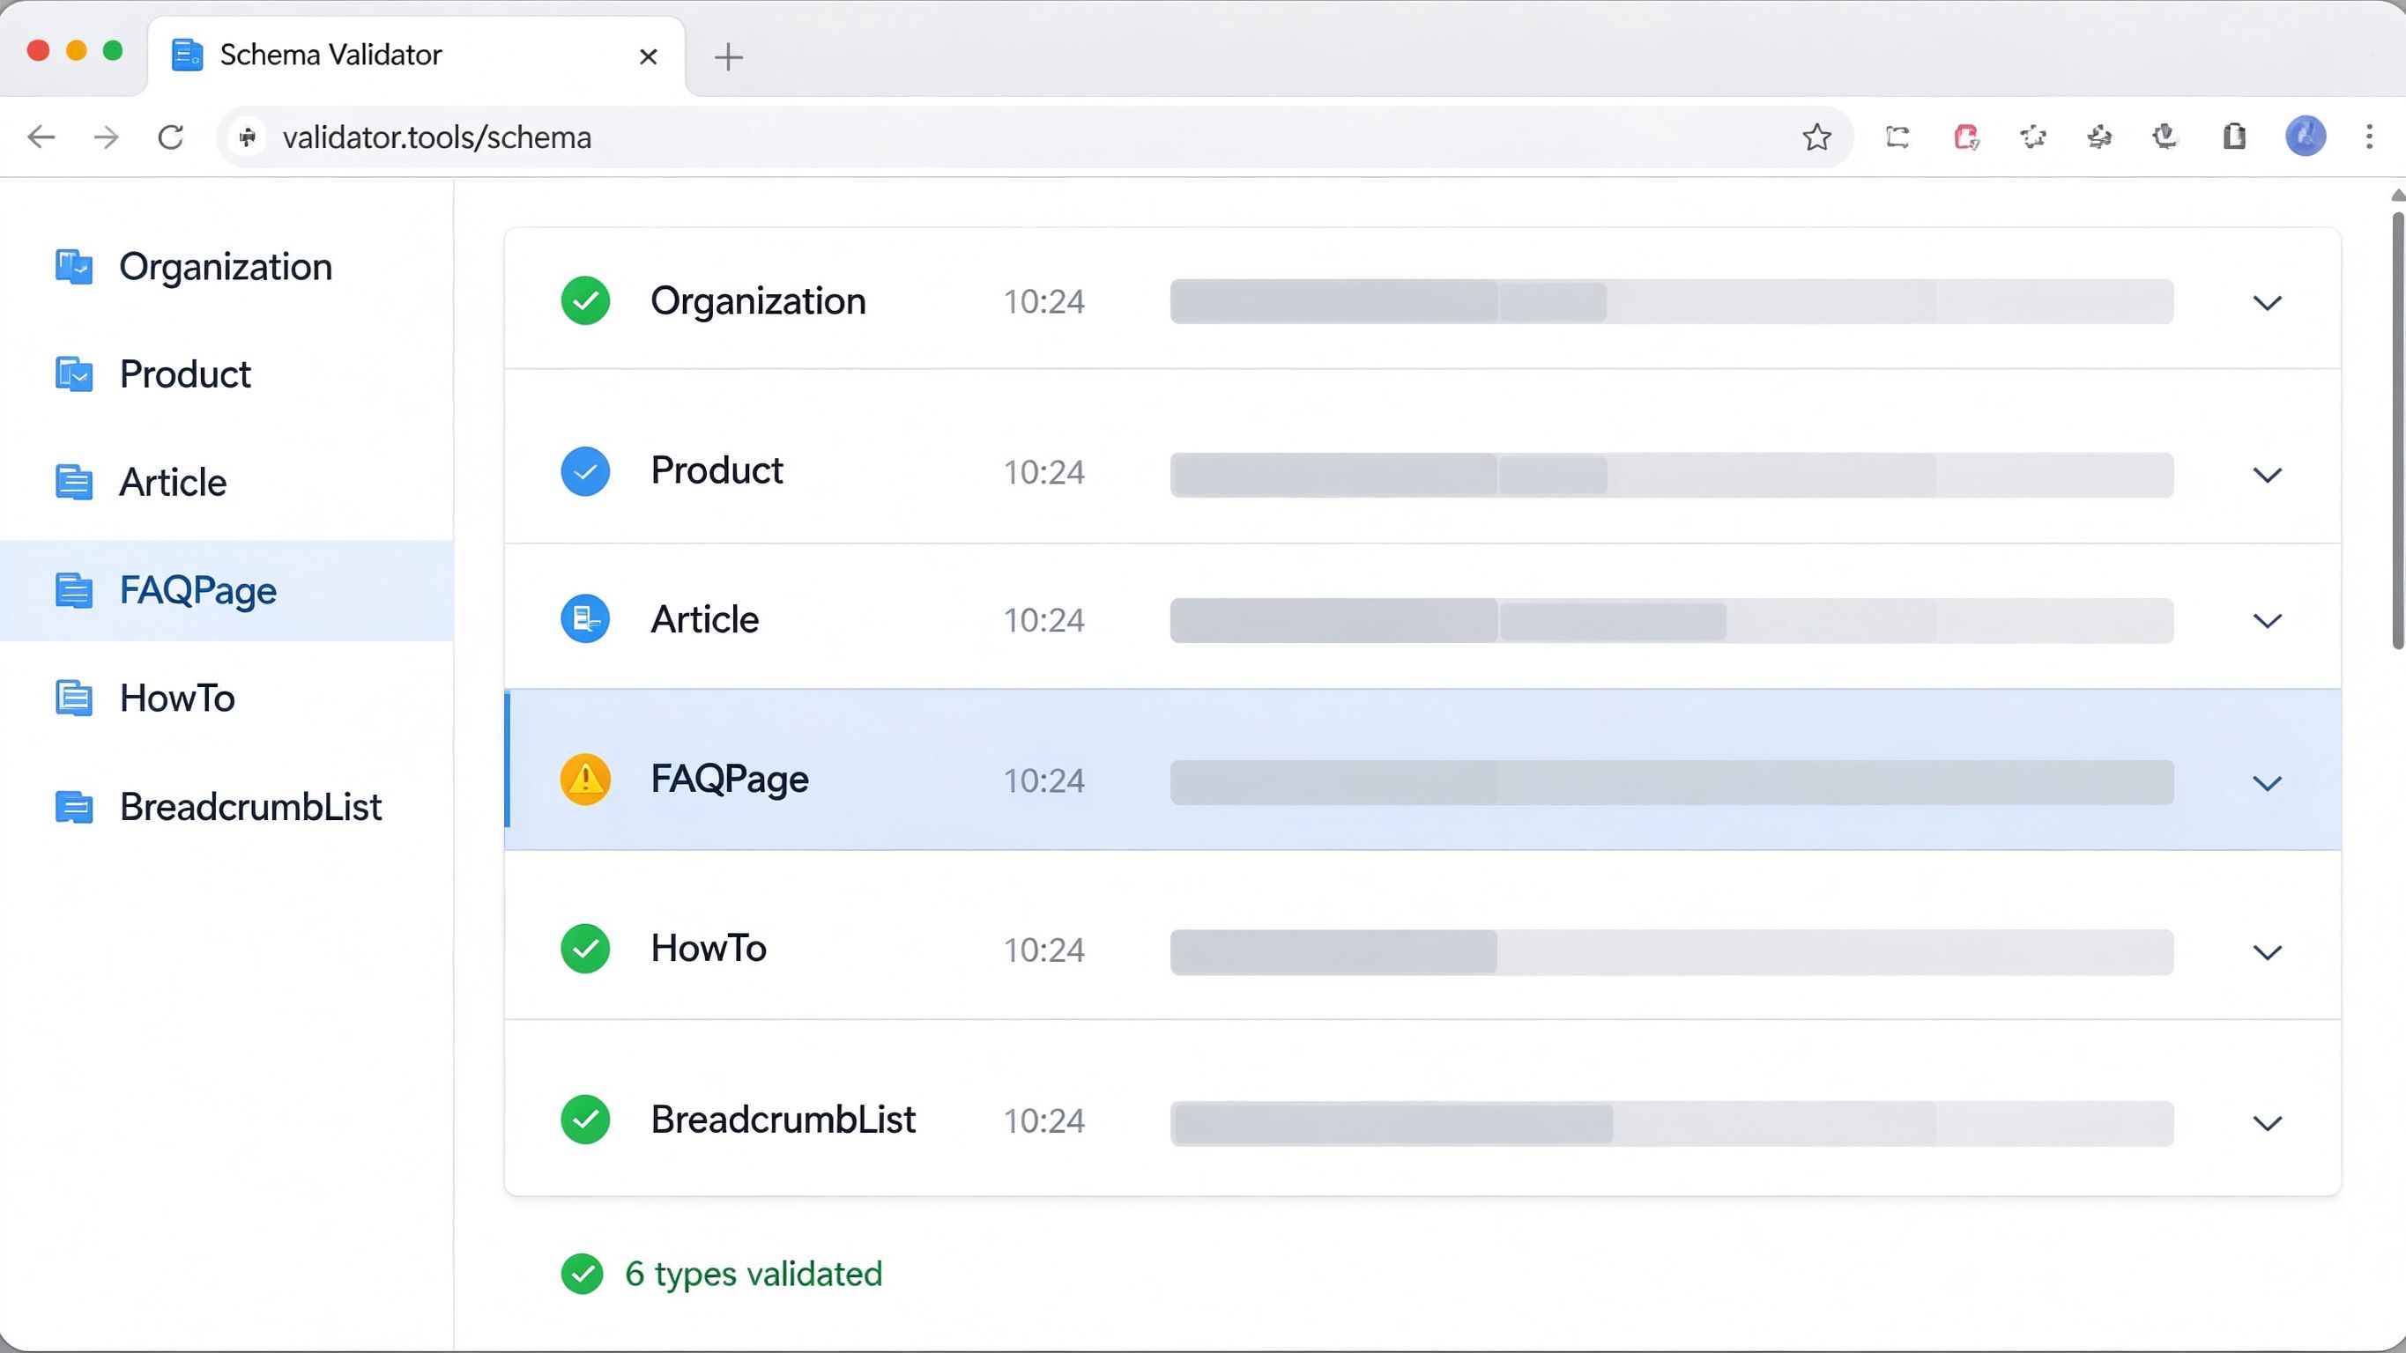Click the green check on HowTo row
The height and width of the screenshot is (1353, 2406).
pos(585,949)
